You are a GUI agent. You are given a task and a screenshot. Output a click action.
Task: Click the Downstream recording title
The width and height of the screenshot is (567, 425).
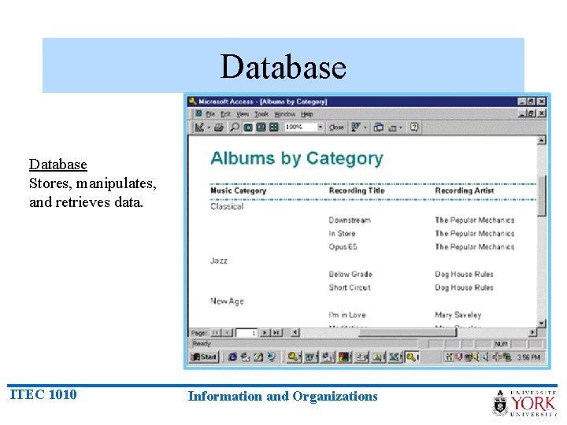350,220
